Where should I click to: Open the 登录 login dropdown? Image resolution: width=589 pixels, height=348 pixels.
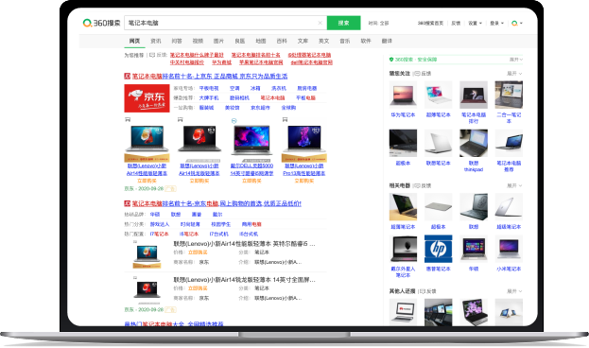coord(496,24)
